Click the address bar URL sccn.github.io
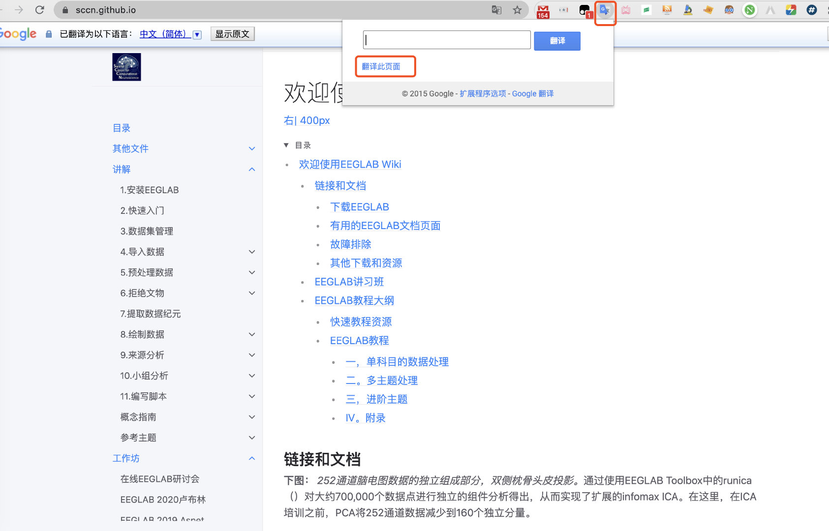 point(106,10)
